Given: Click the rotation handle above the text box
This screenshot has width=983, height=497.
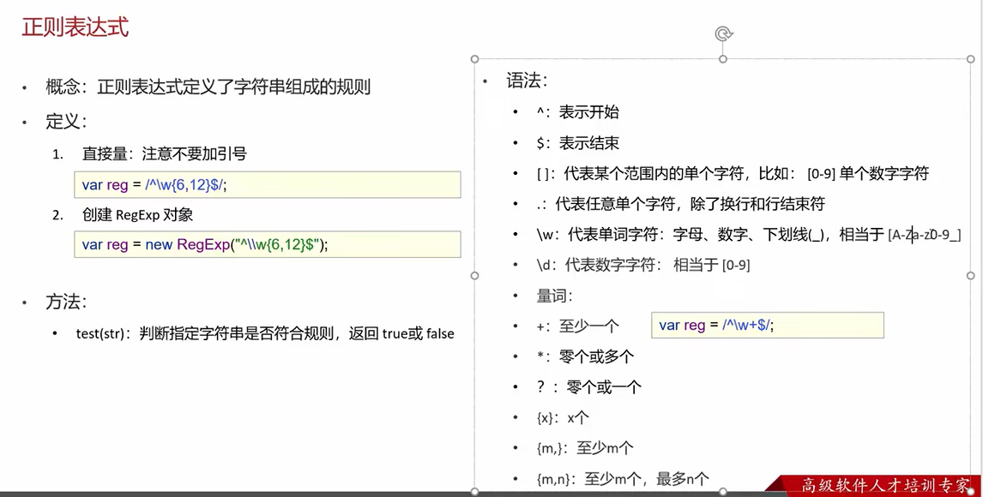Looking at the screenshot, I should [x=723, y=33].
